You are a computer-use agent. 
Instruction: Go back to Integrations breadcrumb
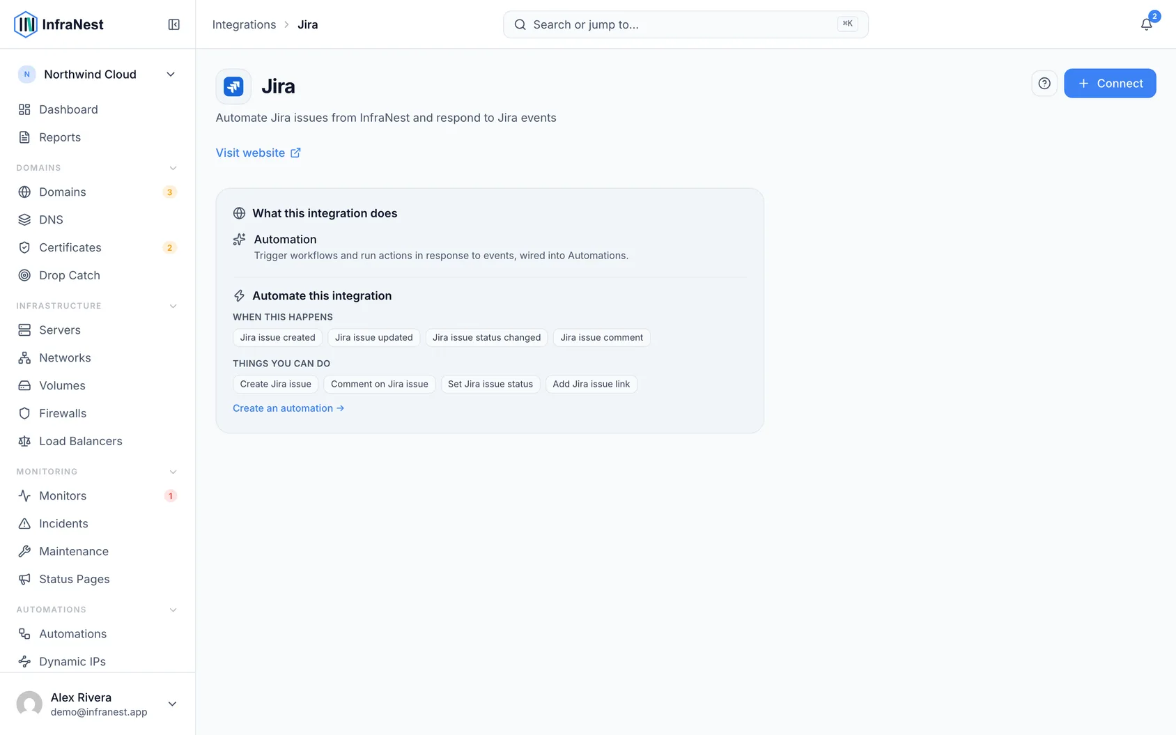click(244, 24)
